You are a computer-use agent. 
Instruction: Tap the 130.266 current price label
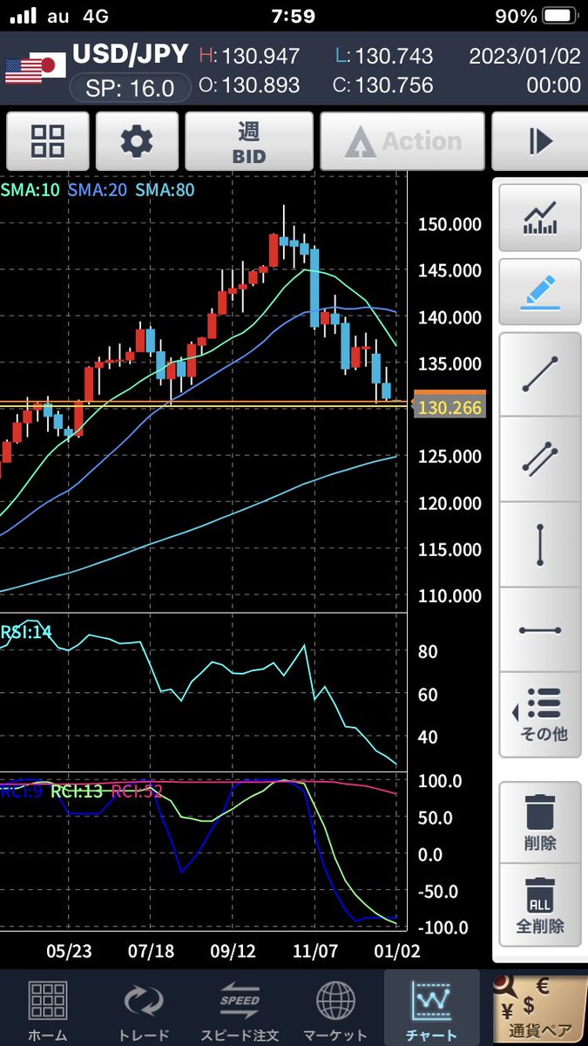pyautogui.click(x=449, y=407)
